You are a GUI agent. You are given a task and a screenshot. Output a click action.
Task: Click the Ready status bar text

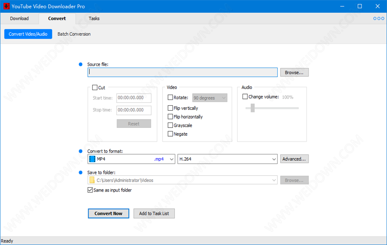(7, 241)
